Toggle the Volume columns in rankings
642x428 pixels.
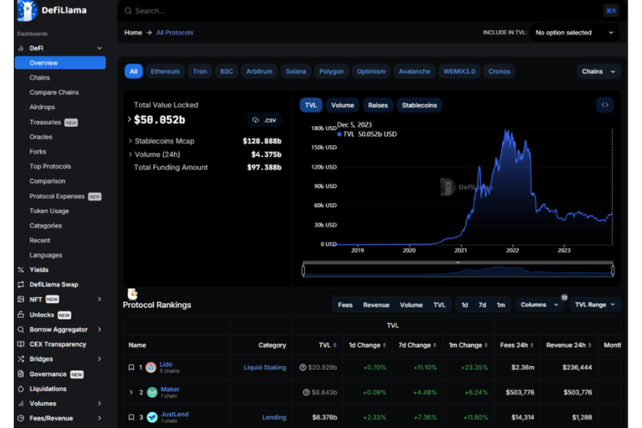[411, 305]
